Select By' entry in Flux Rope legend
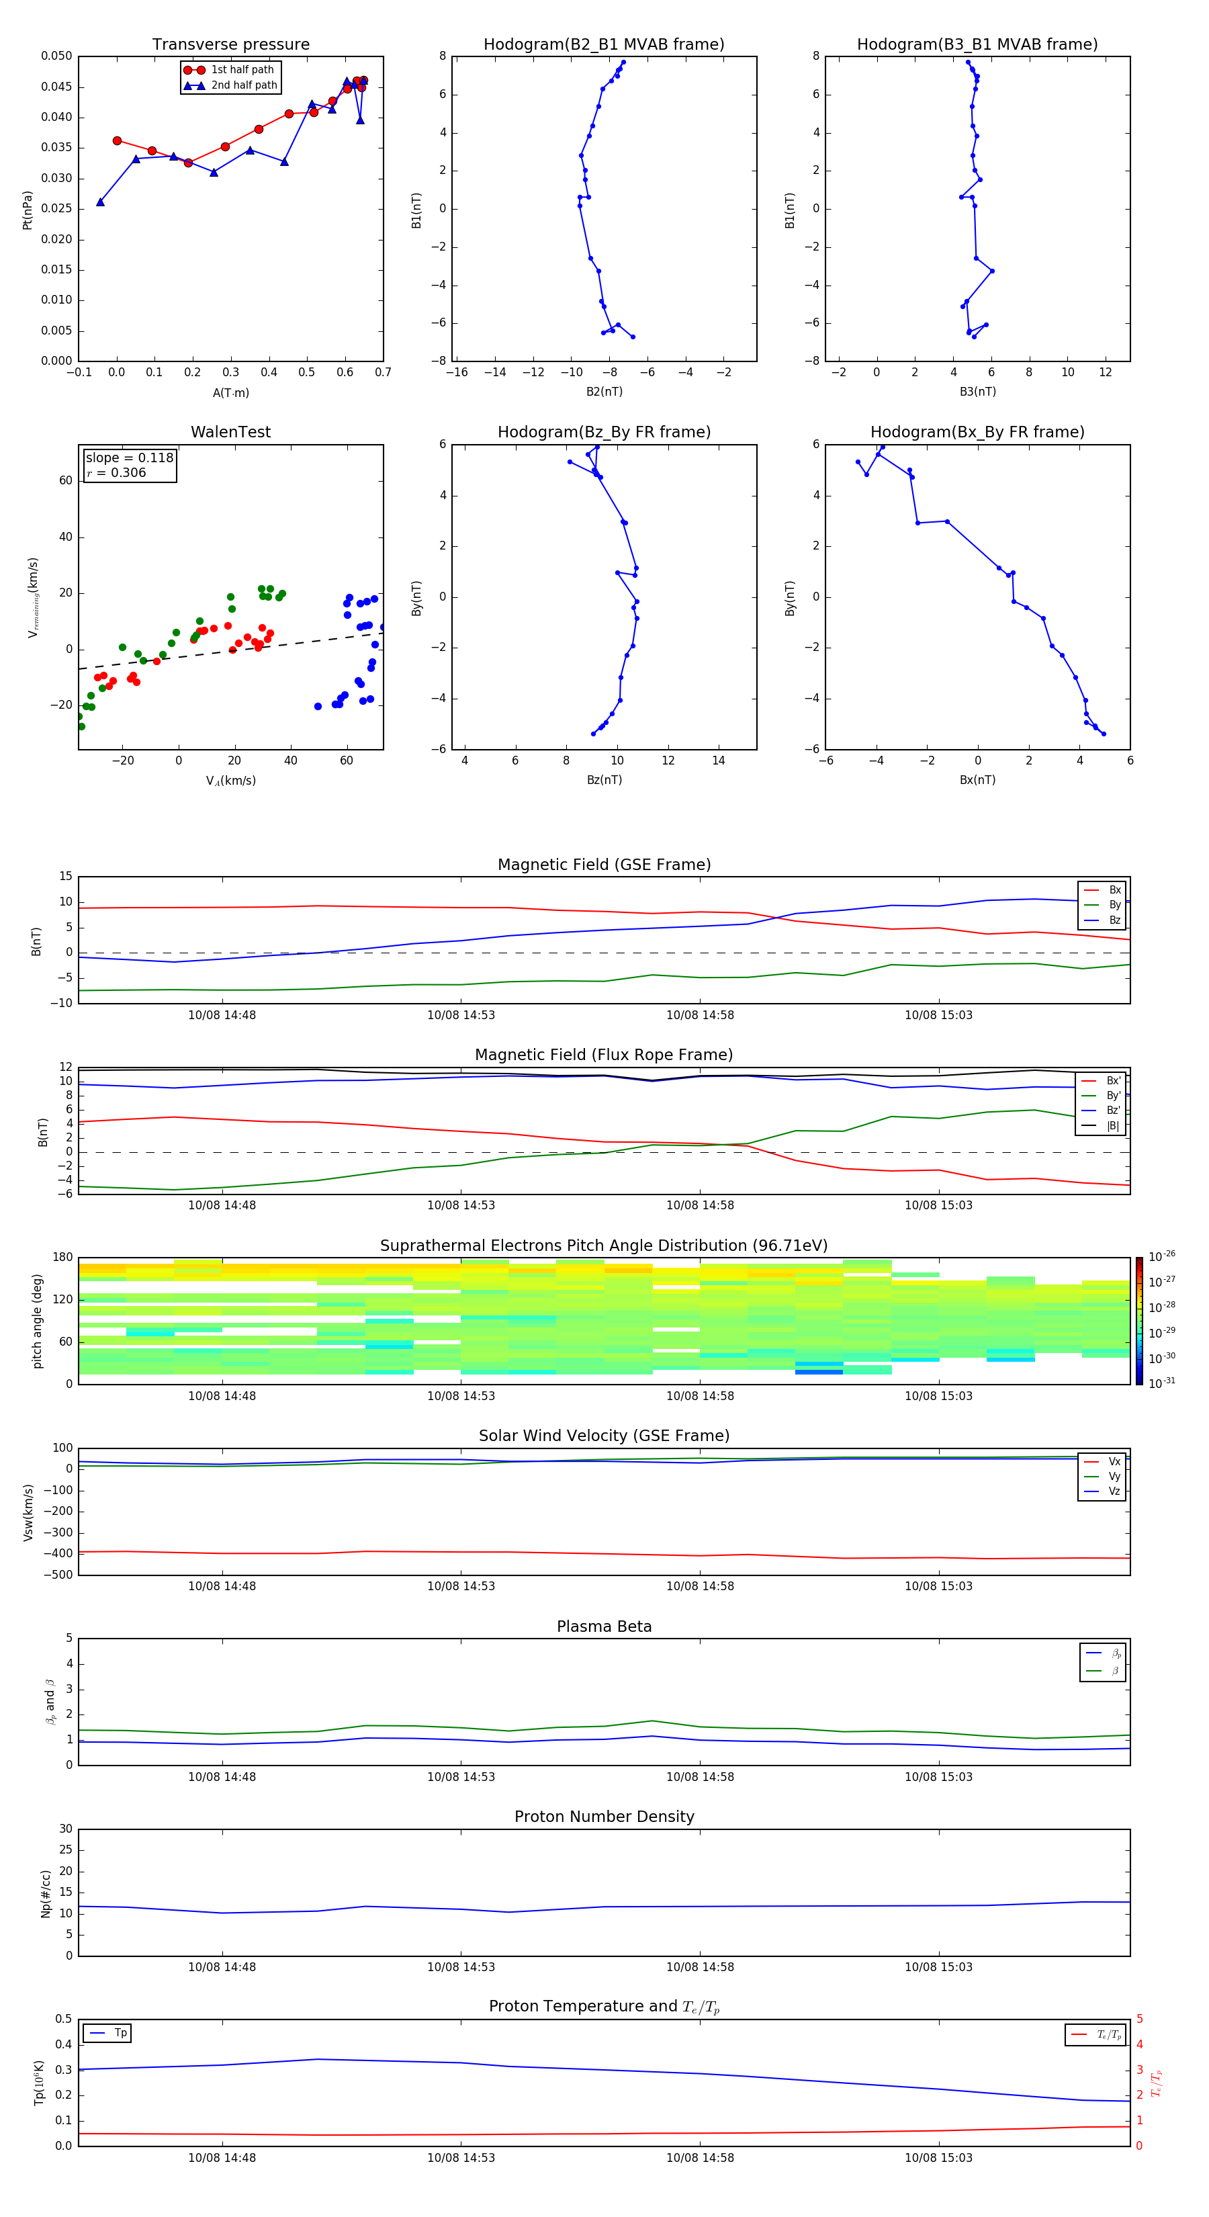1209x2217 pixels. click(1101, 1096)
